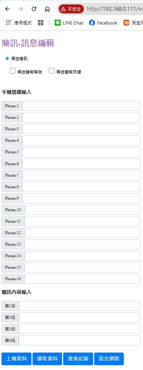Image resolution: width=143 pixels, height=370 pixels.
Task: Open the tab groups grid icon
Action: click(x=41, y=23)
